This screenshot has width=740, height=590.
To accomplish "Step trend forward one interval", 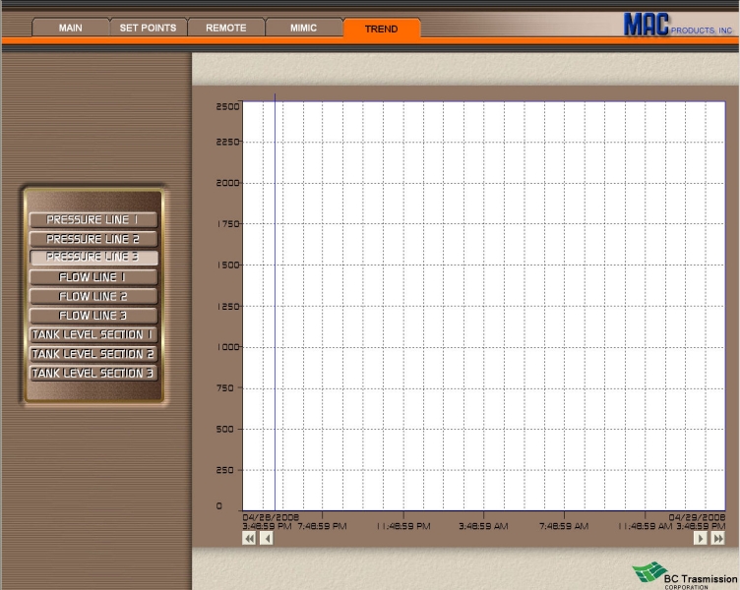I will pos(701,538).
